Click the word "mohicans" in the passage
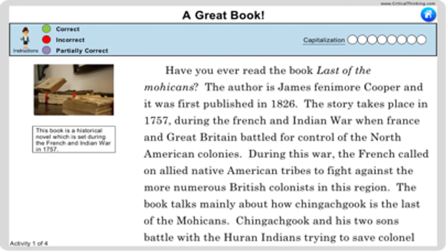The width and height of the screenshot is (446, 251). 169,88
